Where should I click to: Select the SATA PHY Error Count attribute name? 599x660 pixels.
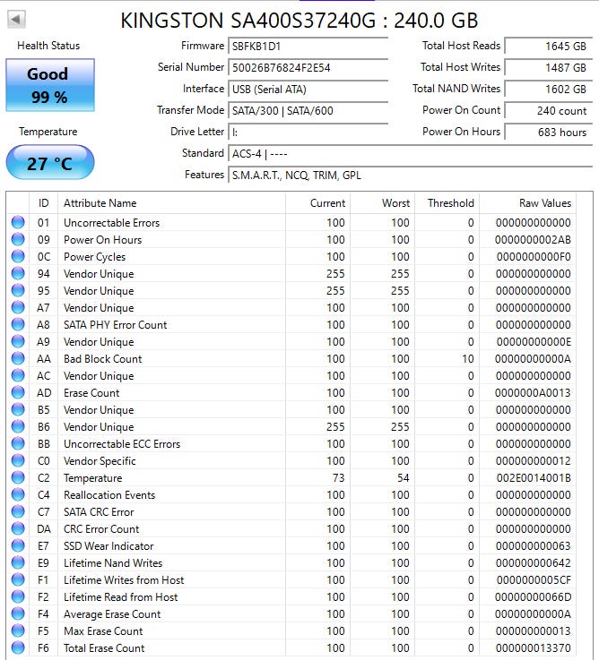[x=115, y=324]
